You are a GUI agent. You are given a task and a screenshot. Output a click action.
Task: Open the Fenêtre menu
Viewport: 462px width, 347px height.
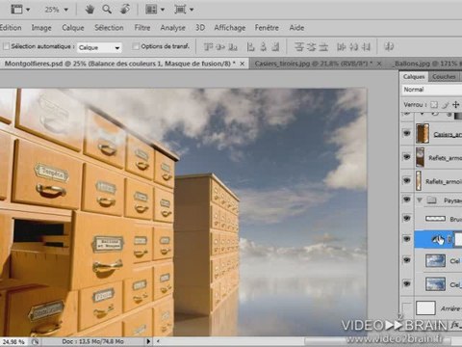[267, 28]
